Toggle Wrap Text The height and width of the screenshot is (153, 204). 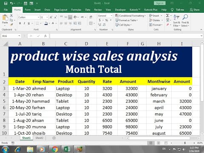click(91, 17)
